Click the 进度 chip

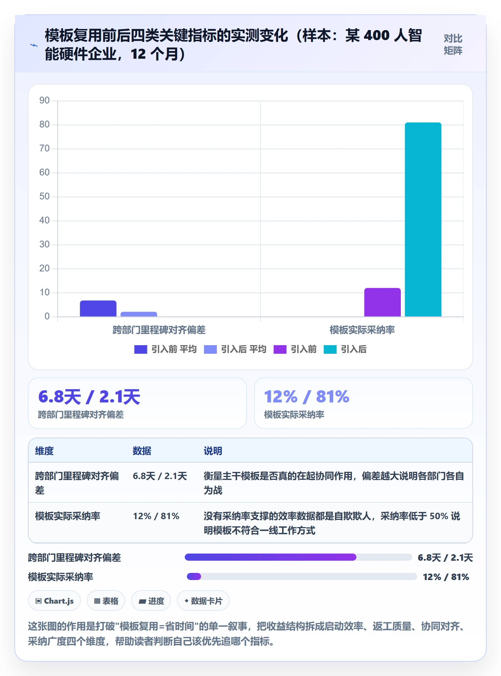pyautogui.click(x=151, y=601)
